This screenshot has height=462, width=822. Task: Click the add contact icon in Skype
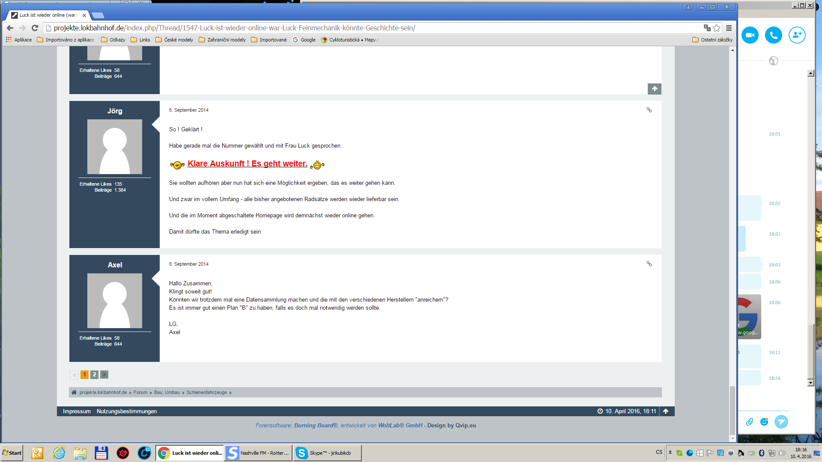coord(797,35)
